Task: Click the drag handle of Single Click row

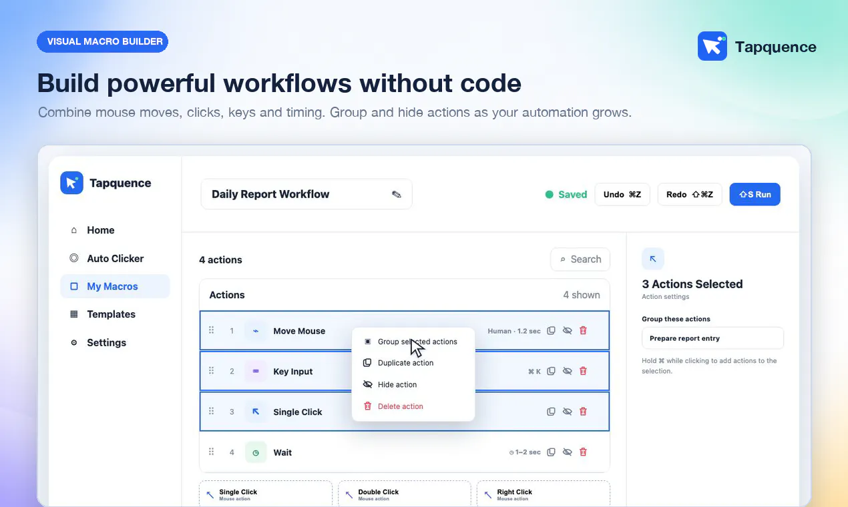Action: click(212, 412)
